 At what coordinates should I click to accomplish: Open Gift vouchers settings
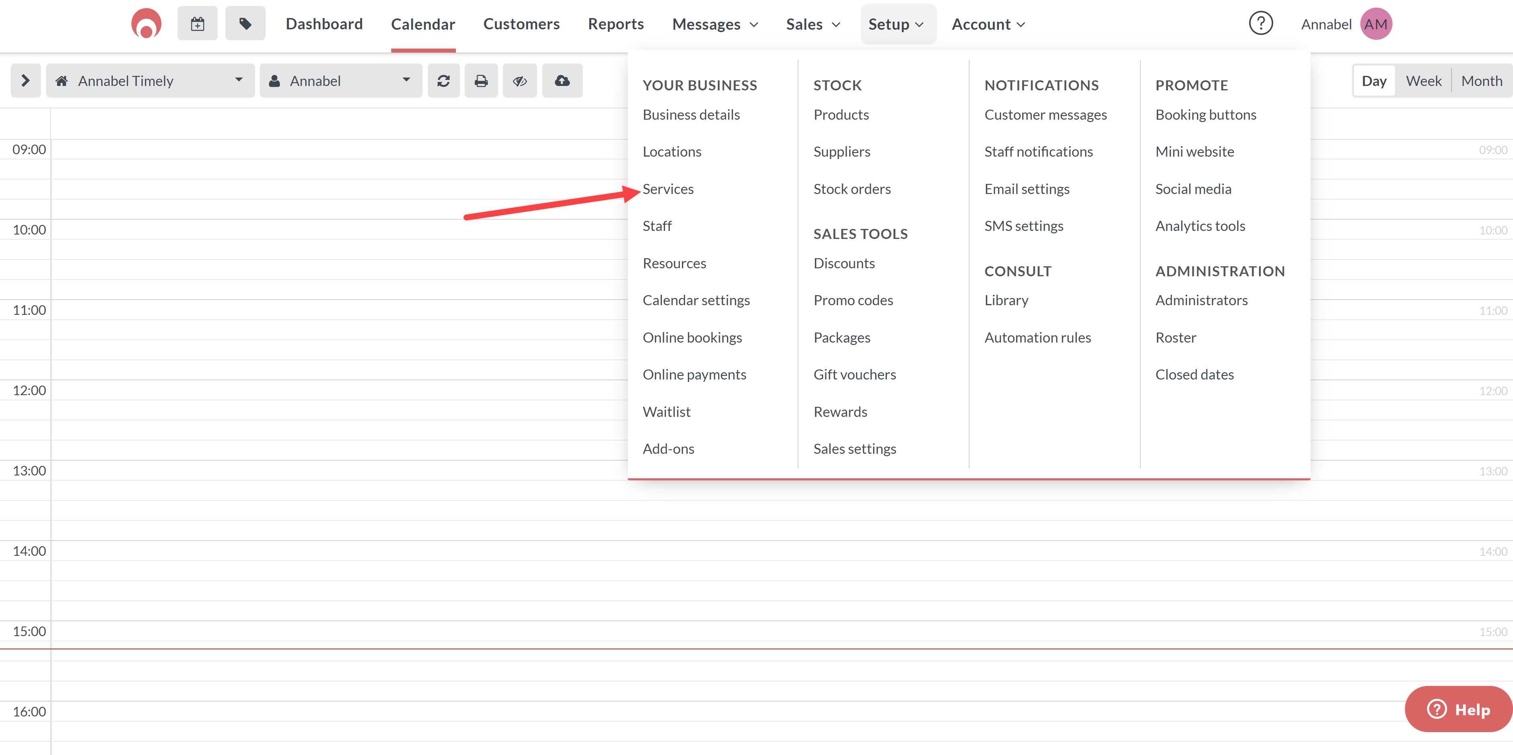tap(855, 375)
